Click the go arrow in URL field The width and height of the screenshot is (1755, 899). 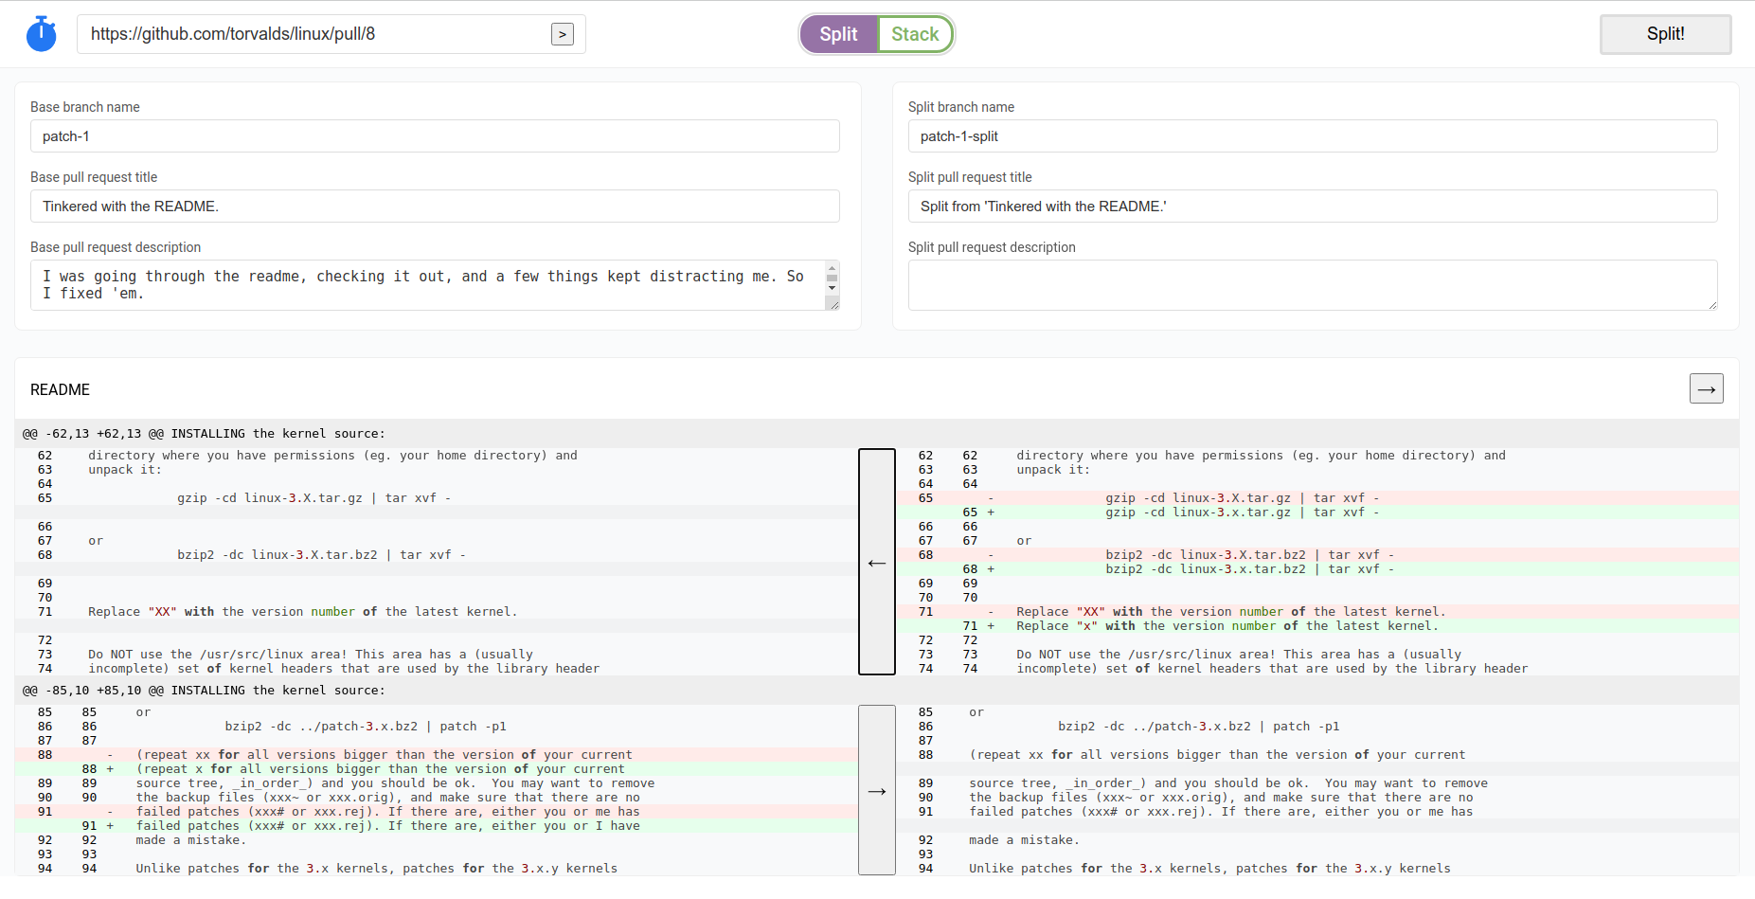point(563,34)
